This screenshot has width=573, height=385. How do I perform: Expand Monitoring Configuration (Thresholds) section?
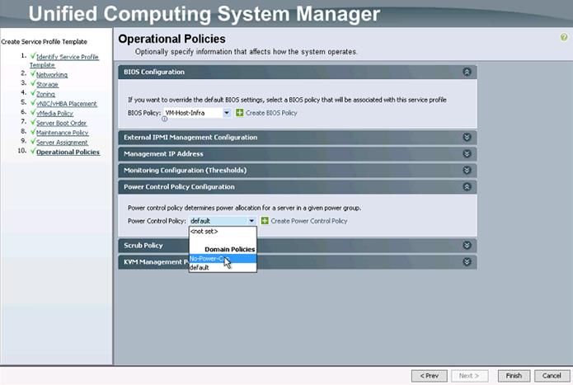(467, 170)
